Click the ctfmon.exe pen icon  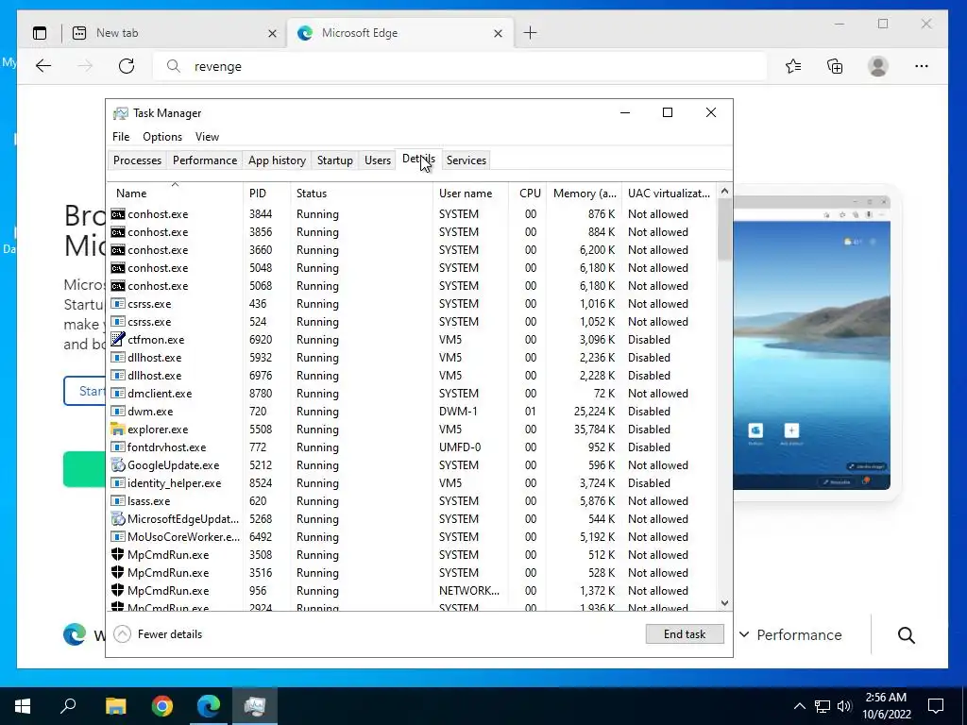click(118, 339)
